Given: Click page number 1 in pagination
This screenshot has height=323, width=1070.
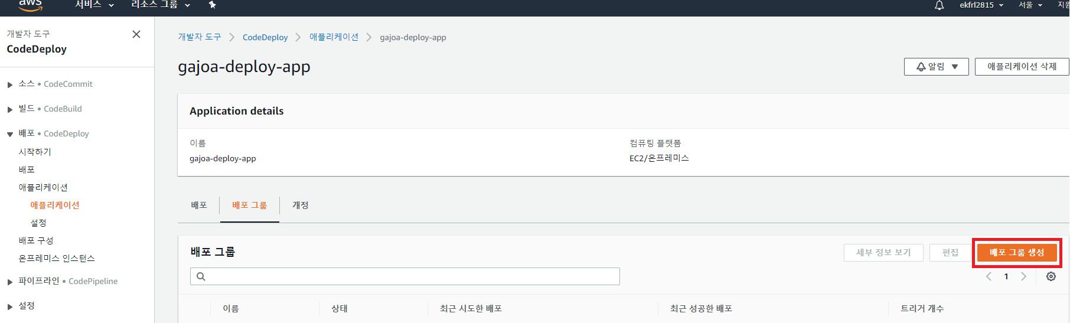Looking at the screenshot, I should tap(1006, 276).
